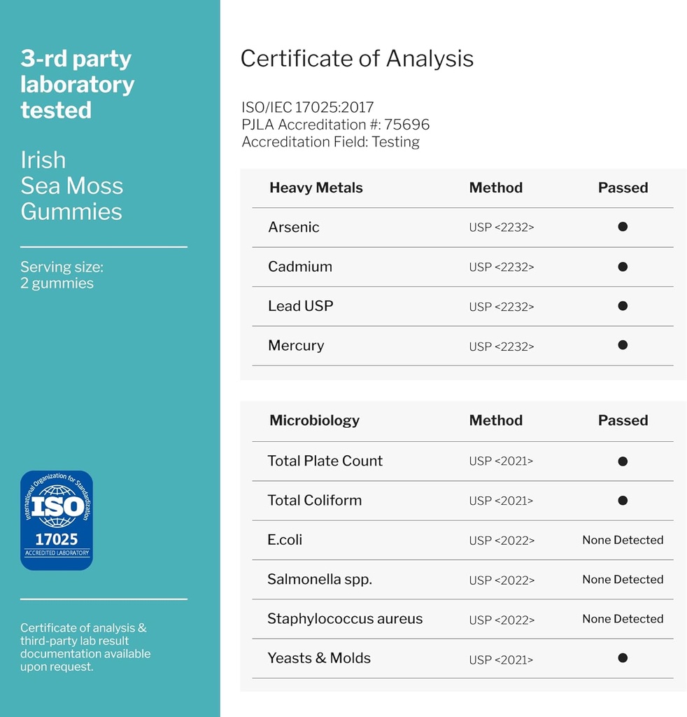Screen dimensions: 687x717
Task: Click the Yeasts & Molds passed dot
Action: [623, 658]
